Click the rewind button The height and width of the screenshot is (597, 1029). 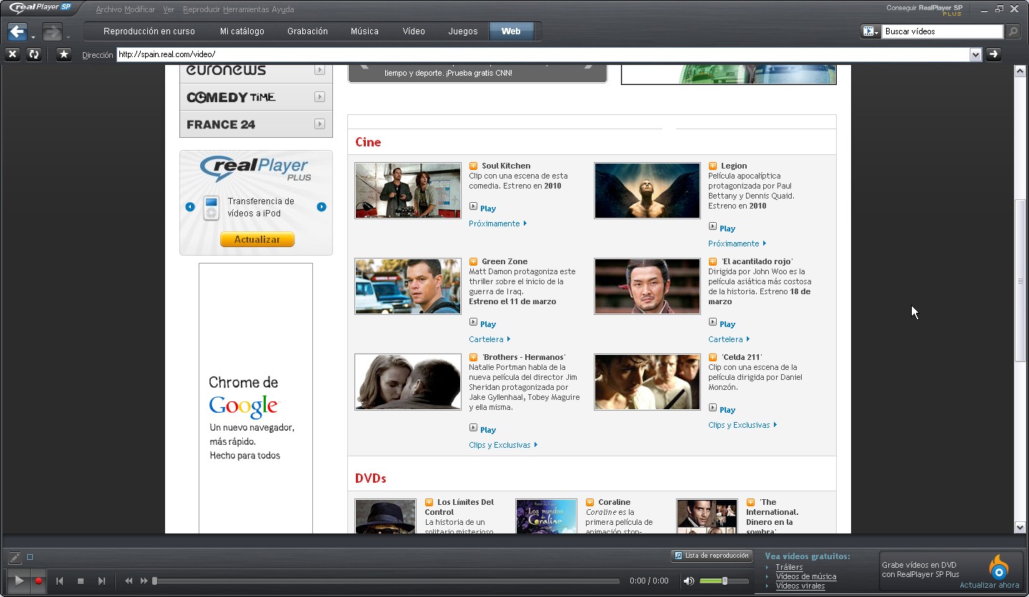click(x=129, y=581)
